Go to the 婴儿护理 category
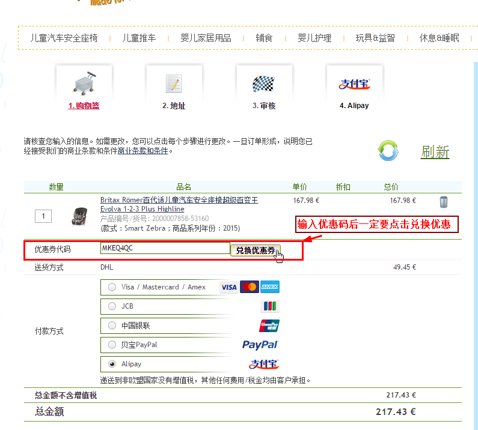 click(x=314, y=38)
